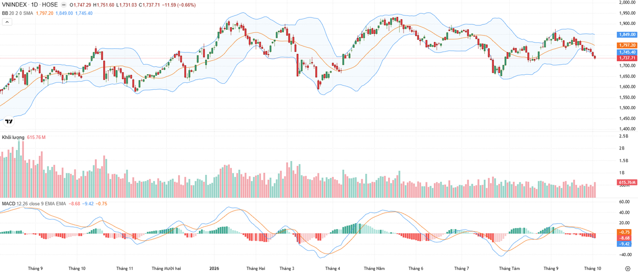Click the orange 1,797.20 price-axis label
The image size is (638, 272).
(627, 46)
